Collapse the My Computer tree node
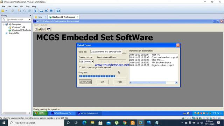The width and height of the screenshot is (224, 126). coord(3,24)
